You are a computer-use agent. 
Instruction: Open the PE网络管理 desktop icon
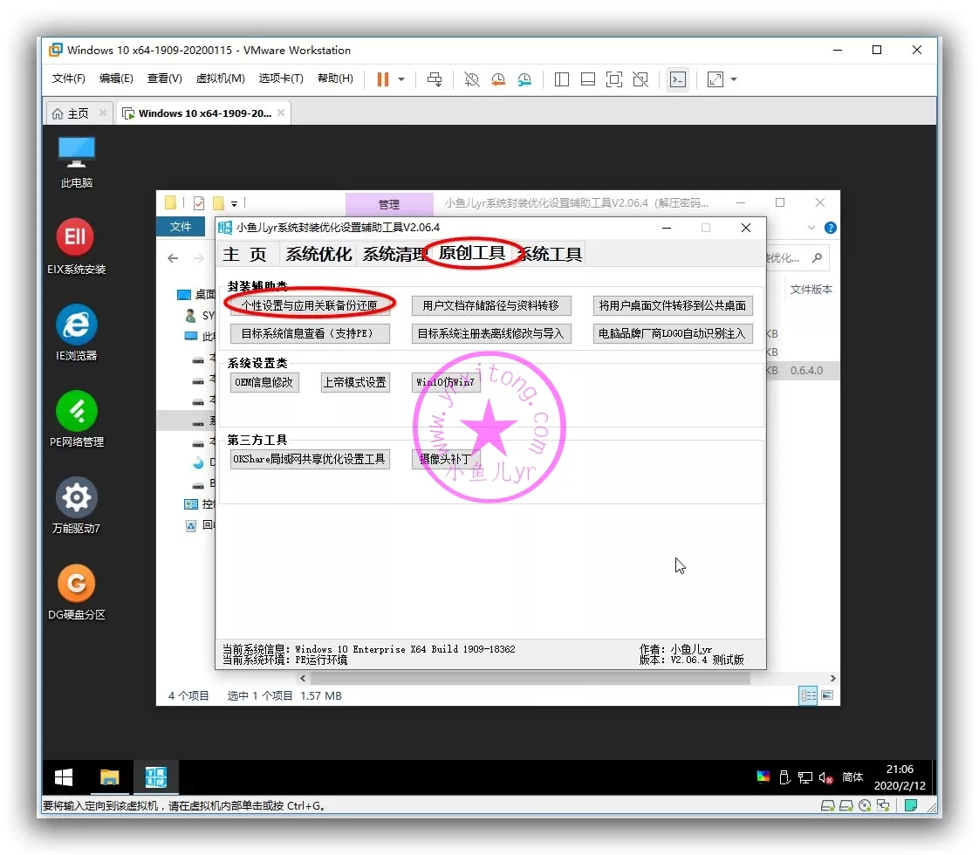pyautogui.click(x=76, y=411)
